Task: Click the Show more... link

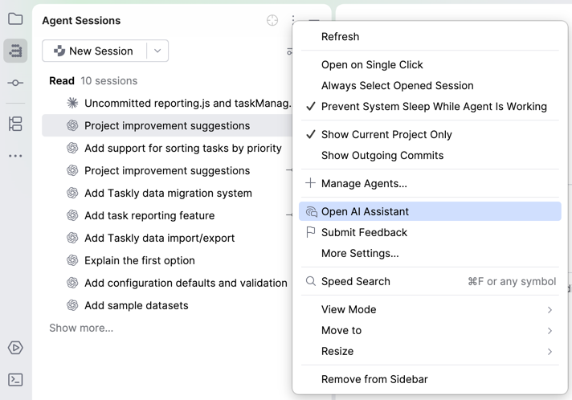Action: [81, 328]
